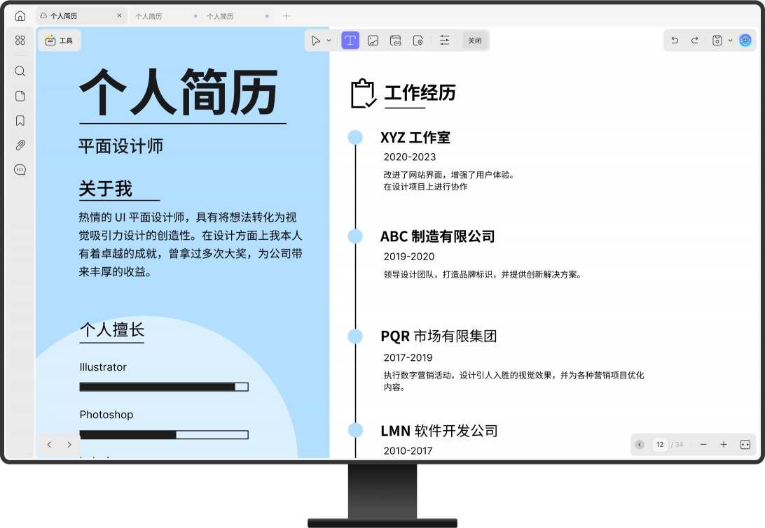Zoom in with the plus button

pyautogui.click(x=724, y=444)
